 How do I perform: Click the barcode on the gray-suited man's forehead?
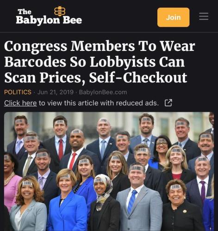(x=137, y=168)
